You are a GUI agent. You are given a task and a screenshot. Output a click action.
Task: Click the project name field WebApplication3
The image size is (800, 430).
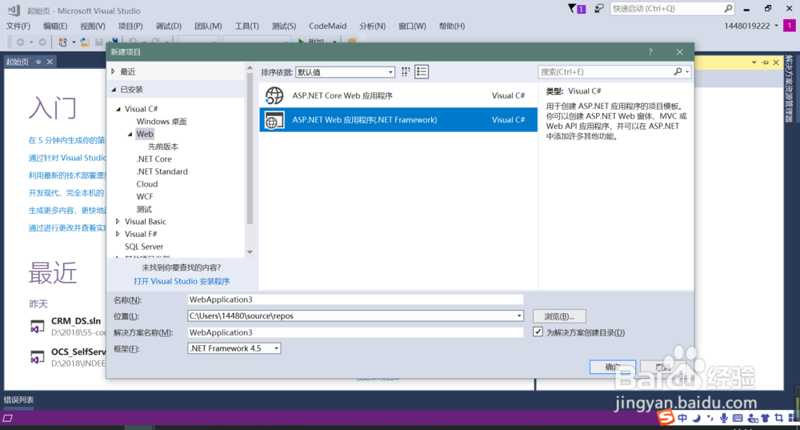pyautogui.click(x=355, y=299)
